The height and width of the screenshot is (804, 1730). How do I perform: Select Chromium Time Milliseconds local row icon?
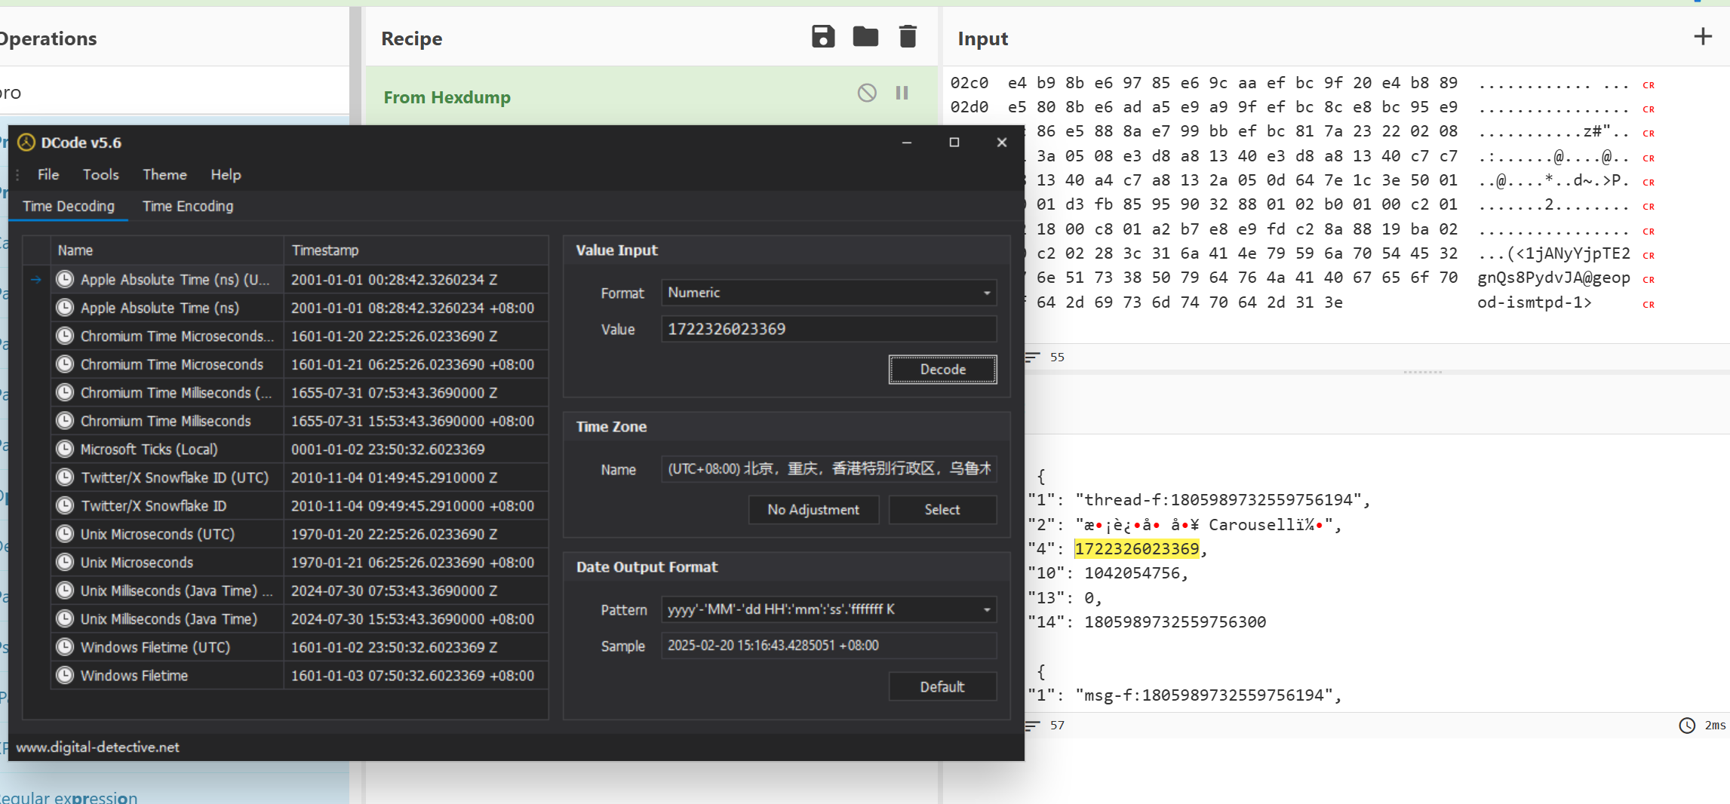pyautogui.click(x=66, y=421)
